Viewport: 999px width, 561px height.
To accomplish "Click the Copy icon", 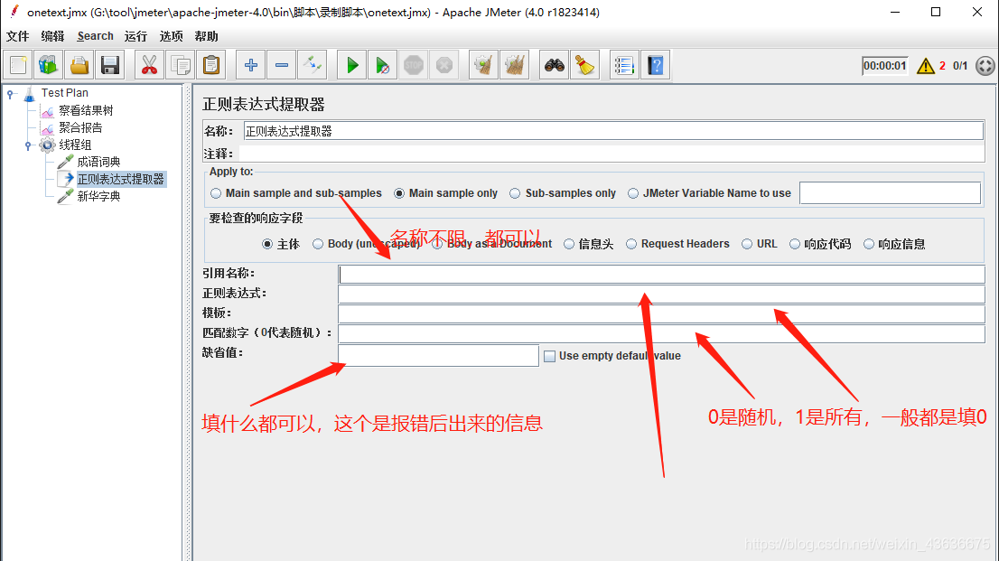I will click(181, 65).
